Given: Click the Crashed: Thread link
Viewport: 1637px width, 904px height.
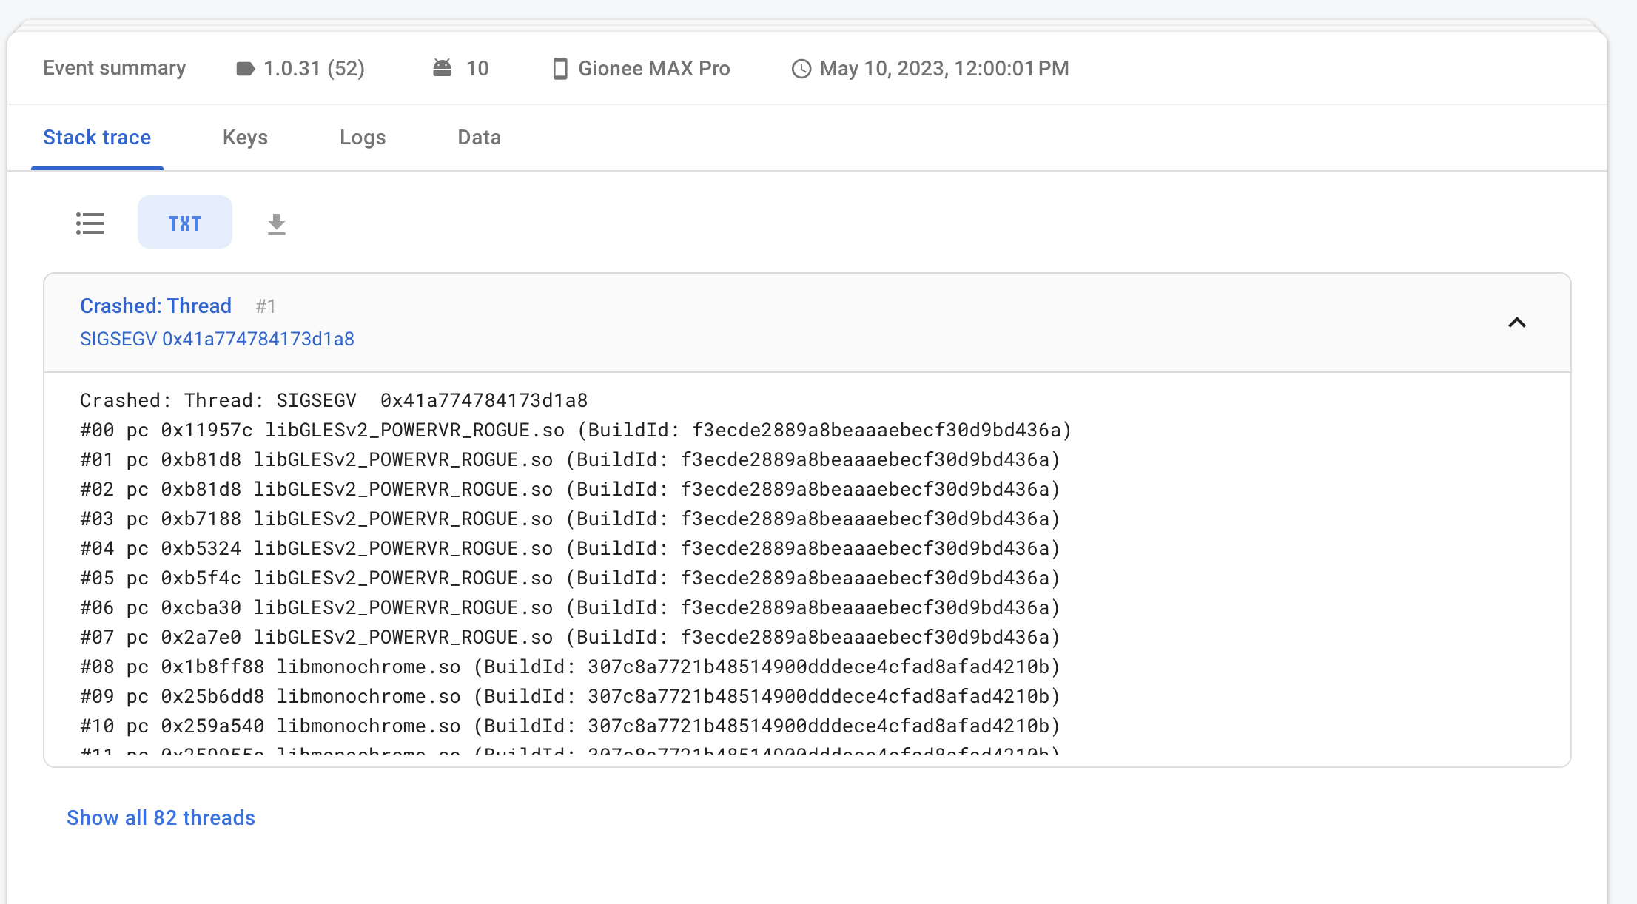Looking at the screenshot, I should coord(155,306).
